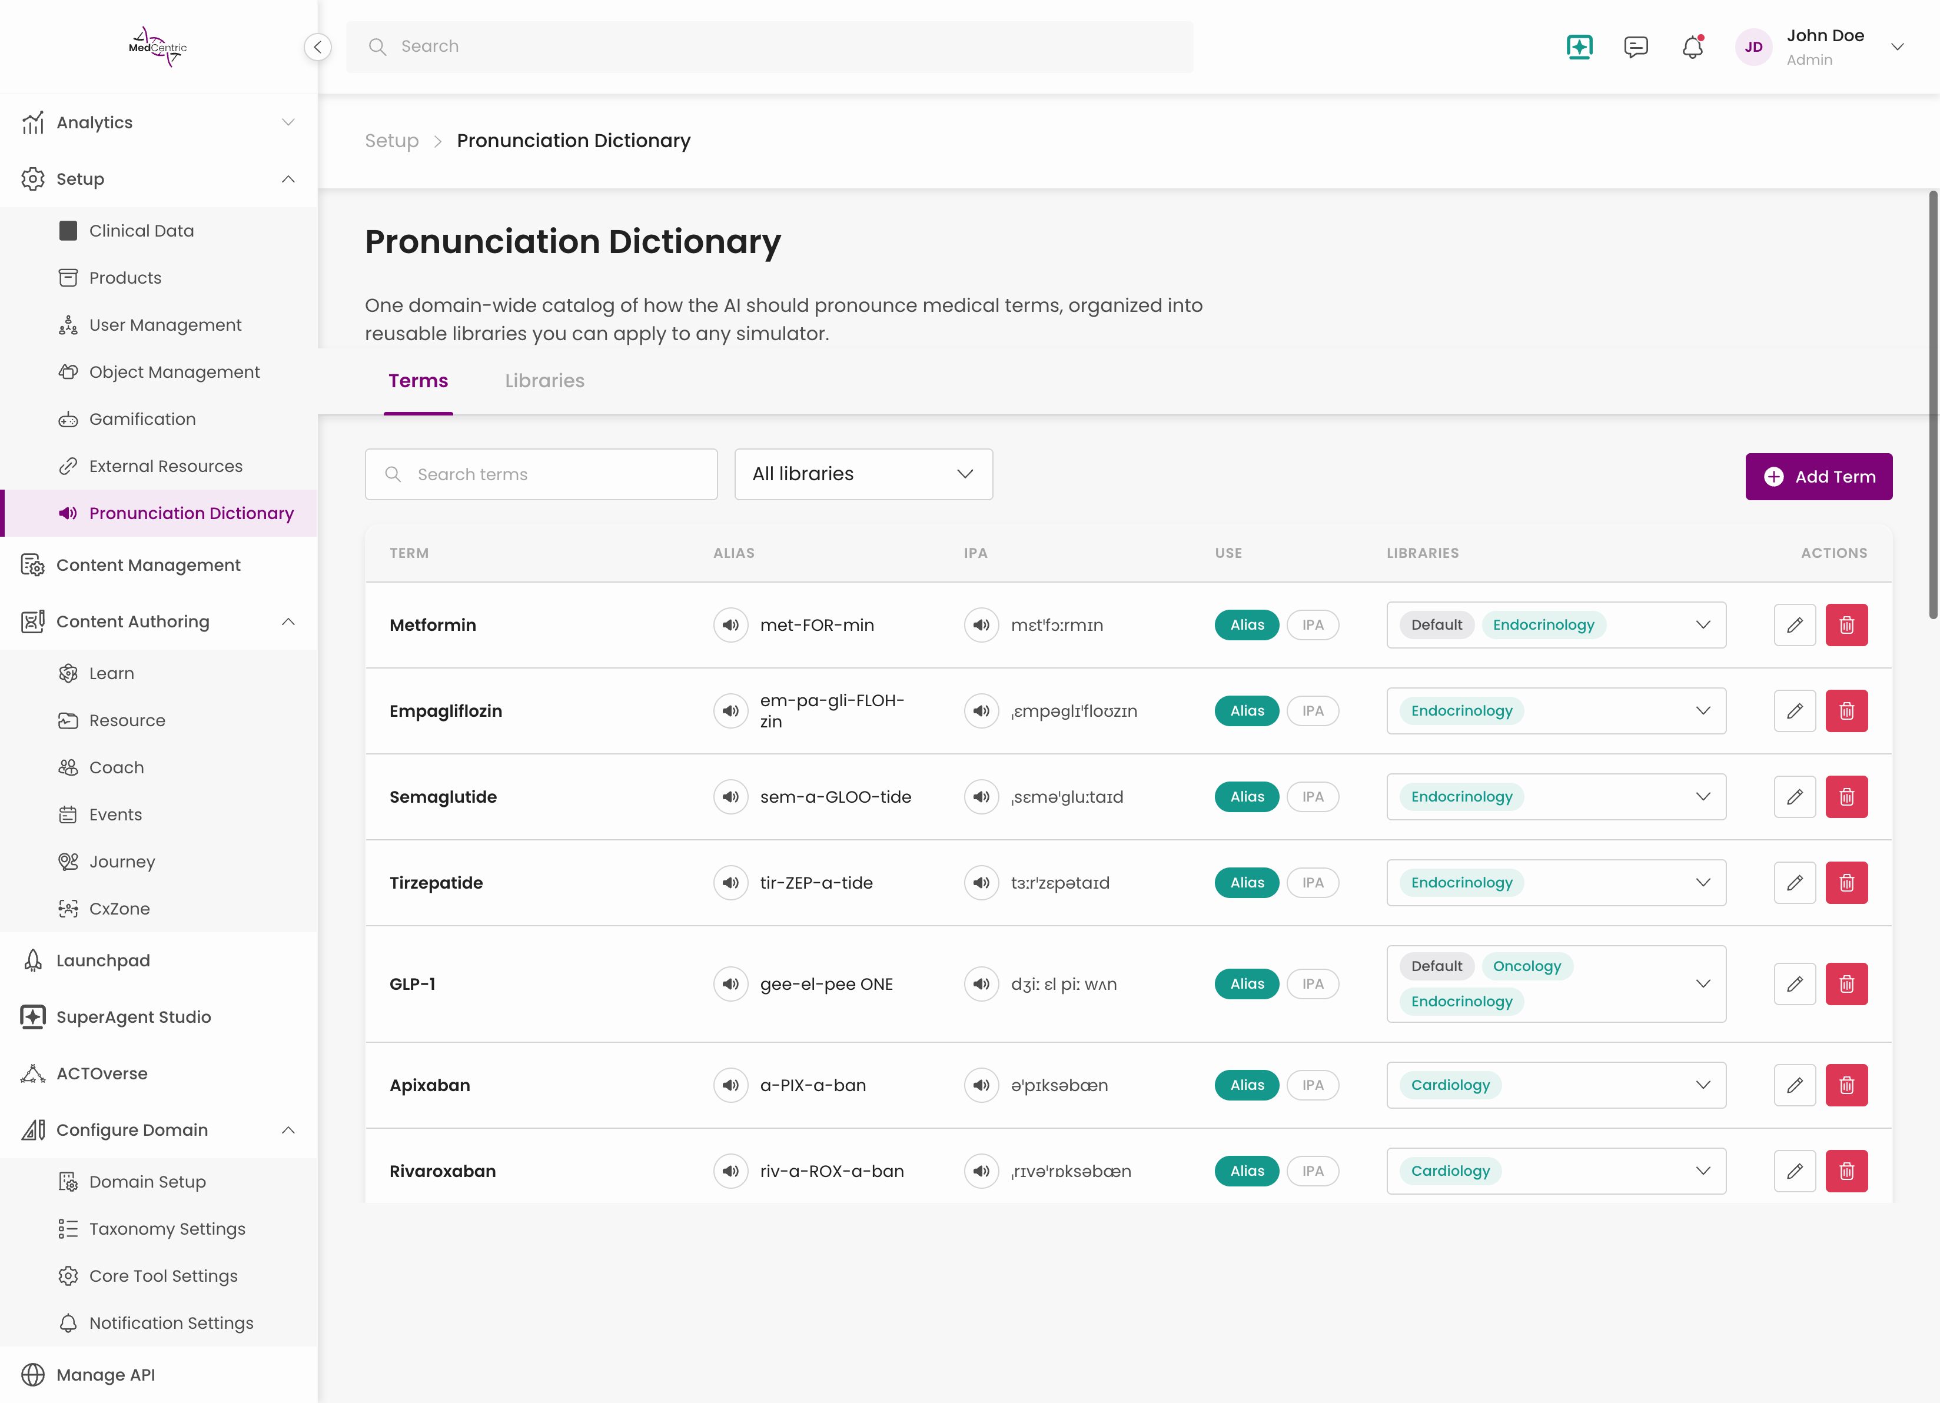Delete the Empagliflozin term with the trash icon

1847,711
